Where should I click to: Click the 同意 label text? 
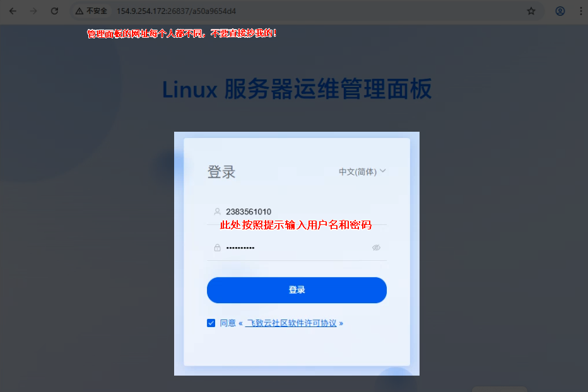coord(228,323)
